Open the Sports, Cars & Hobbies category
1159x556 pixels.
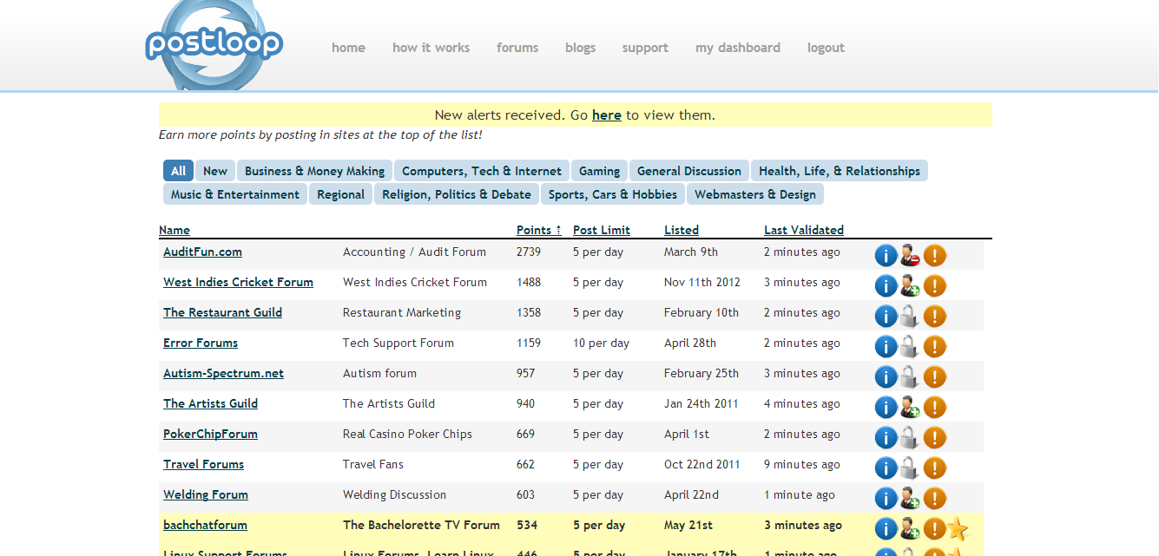point(613,194)
